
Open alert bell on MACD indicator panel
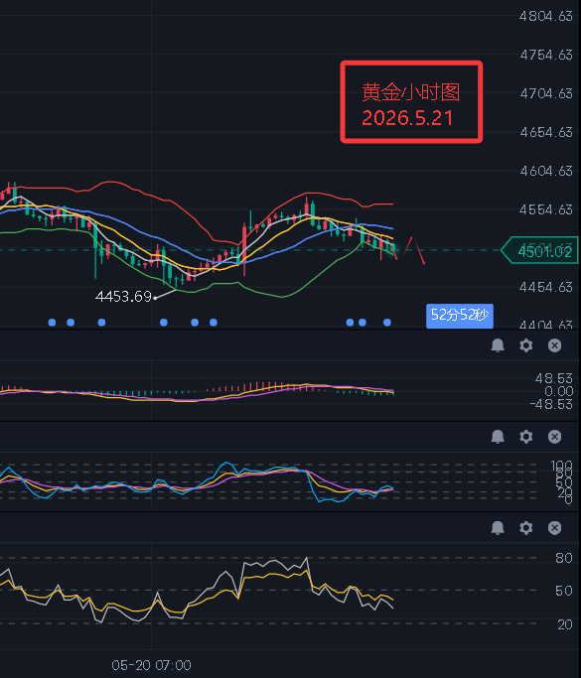[498, 345]
